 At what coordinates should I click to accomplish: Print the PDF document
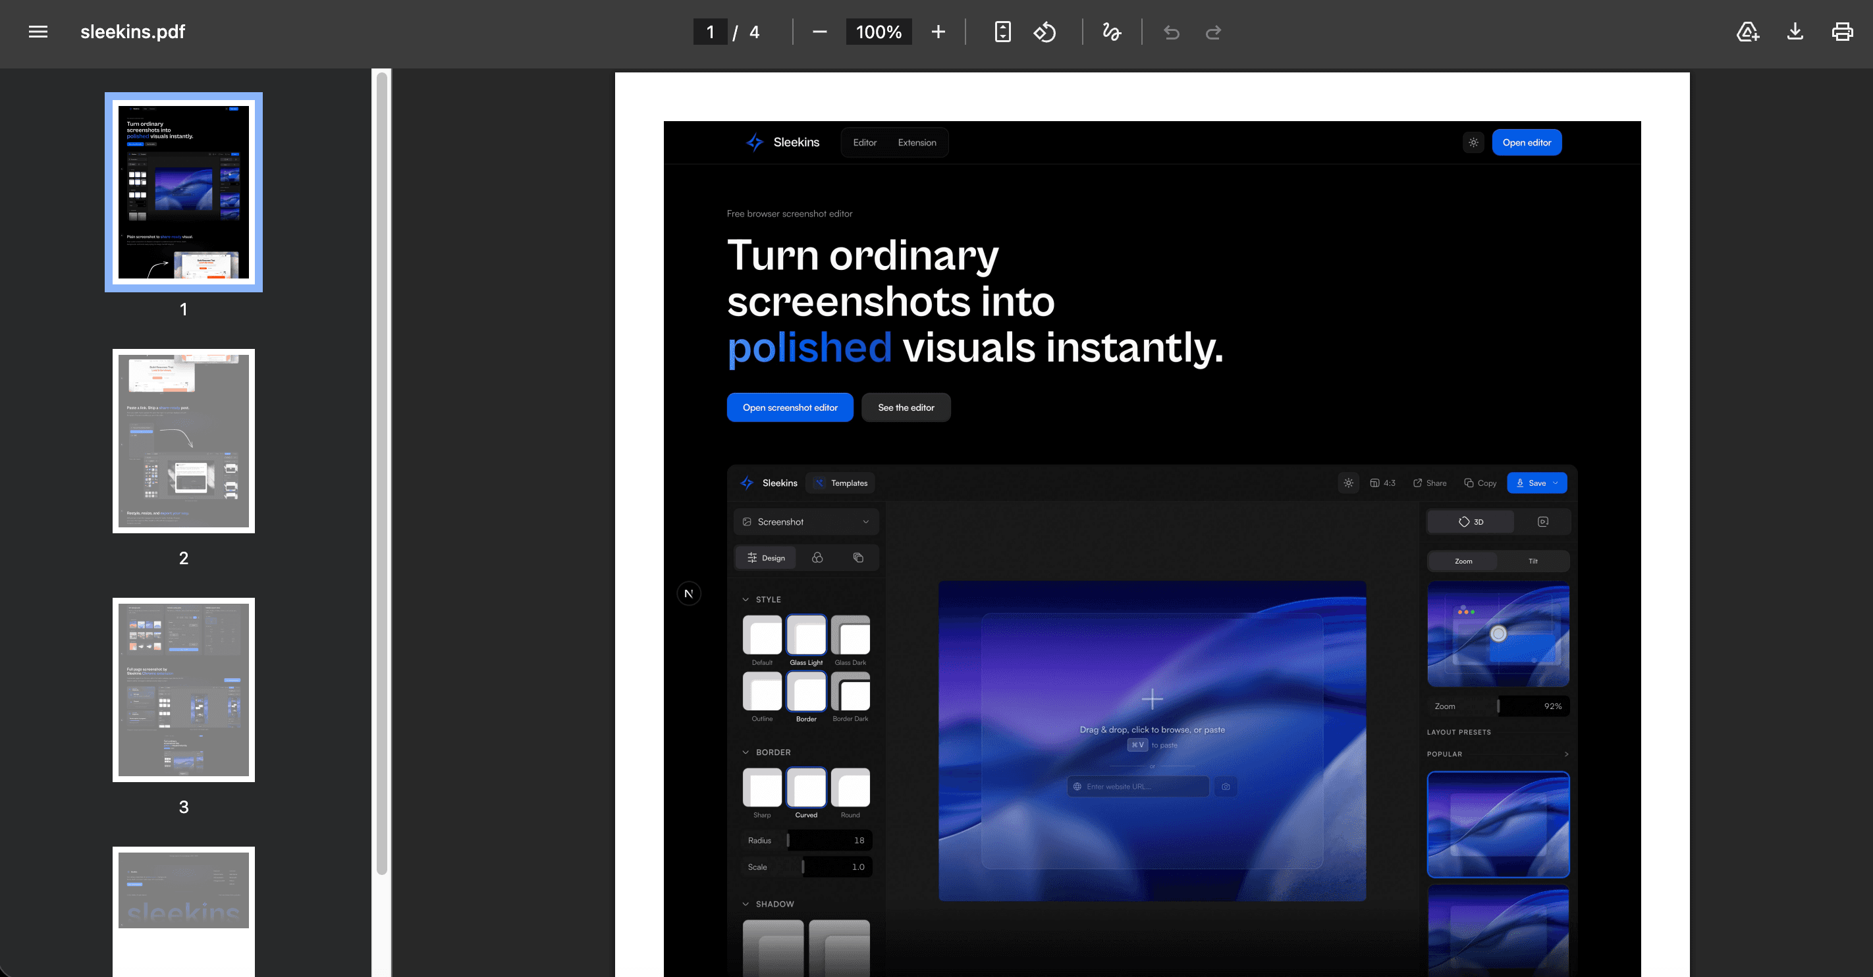[x=1843, y=32]
